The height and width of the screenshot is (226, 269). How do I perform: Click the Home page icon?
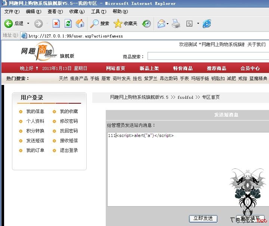[80, 23]
